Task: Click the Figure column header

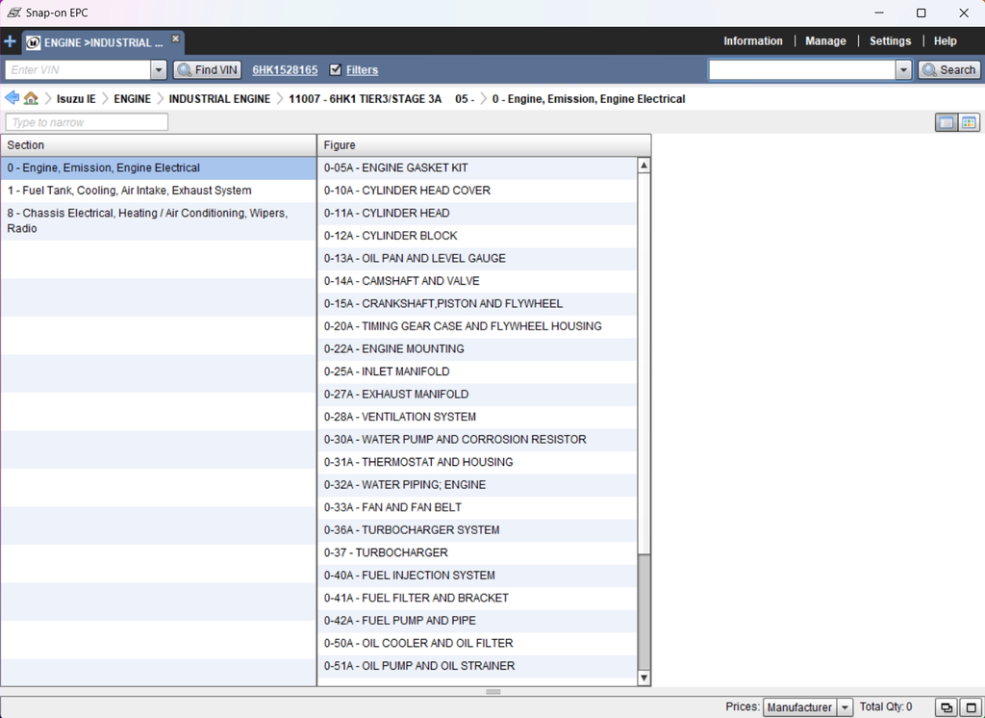Action: point(484,145)
